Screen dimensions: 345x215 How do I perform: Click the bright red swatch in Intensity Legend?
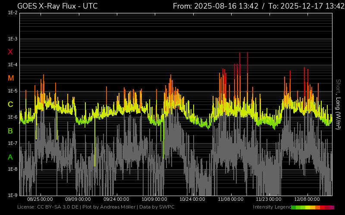322,207
